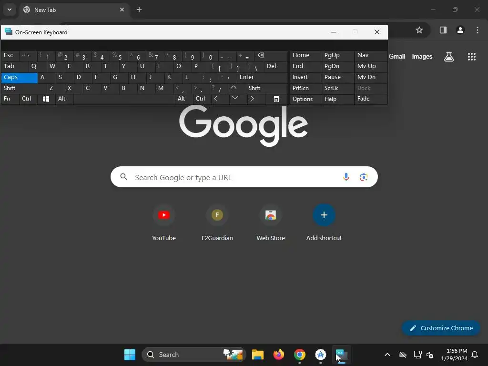The width and height of the screenshot is (488, 366).
Task: Show hidden system tray icons
Action: point(387,355)
